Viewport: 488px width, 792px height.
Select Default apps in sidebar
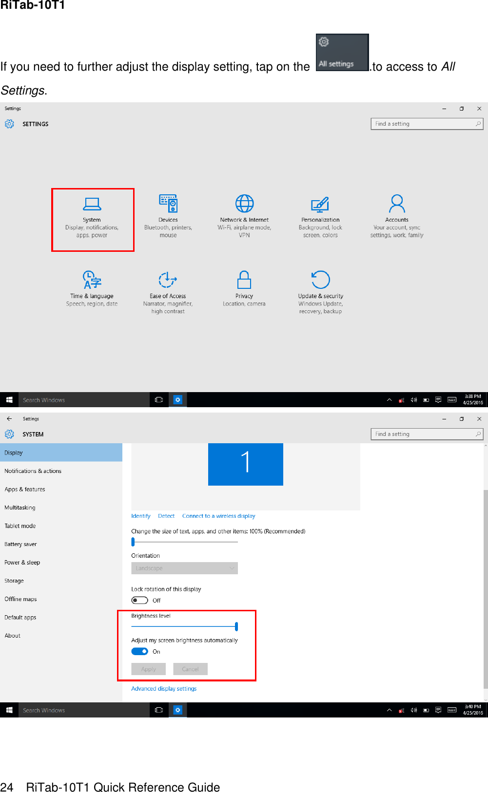pos(61,617)
